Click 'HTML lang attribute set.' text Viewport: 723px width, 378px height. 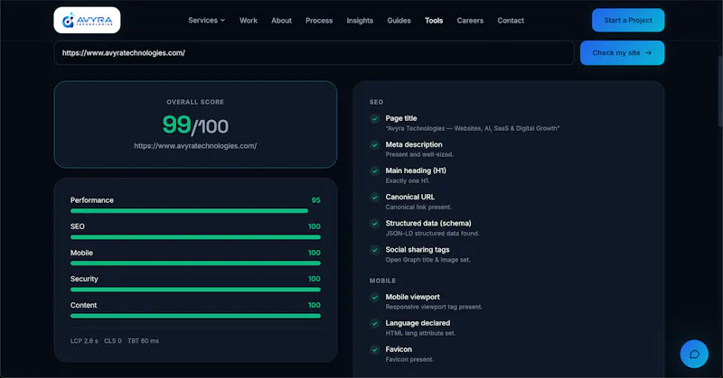tap(420, 333)
